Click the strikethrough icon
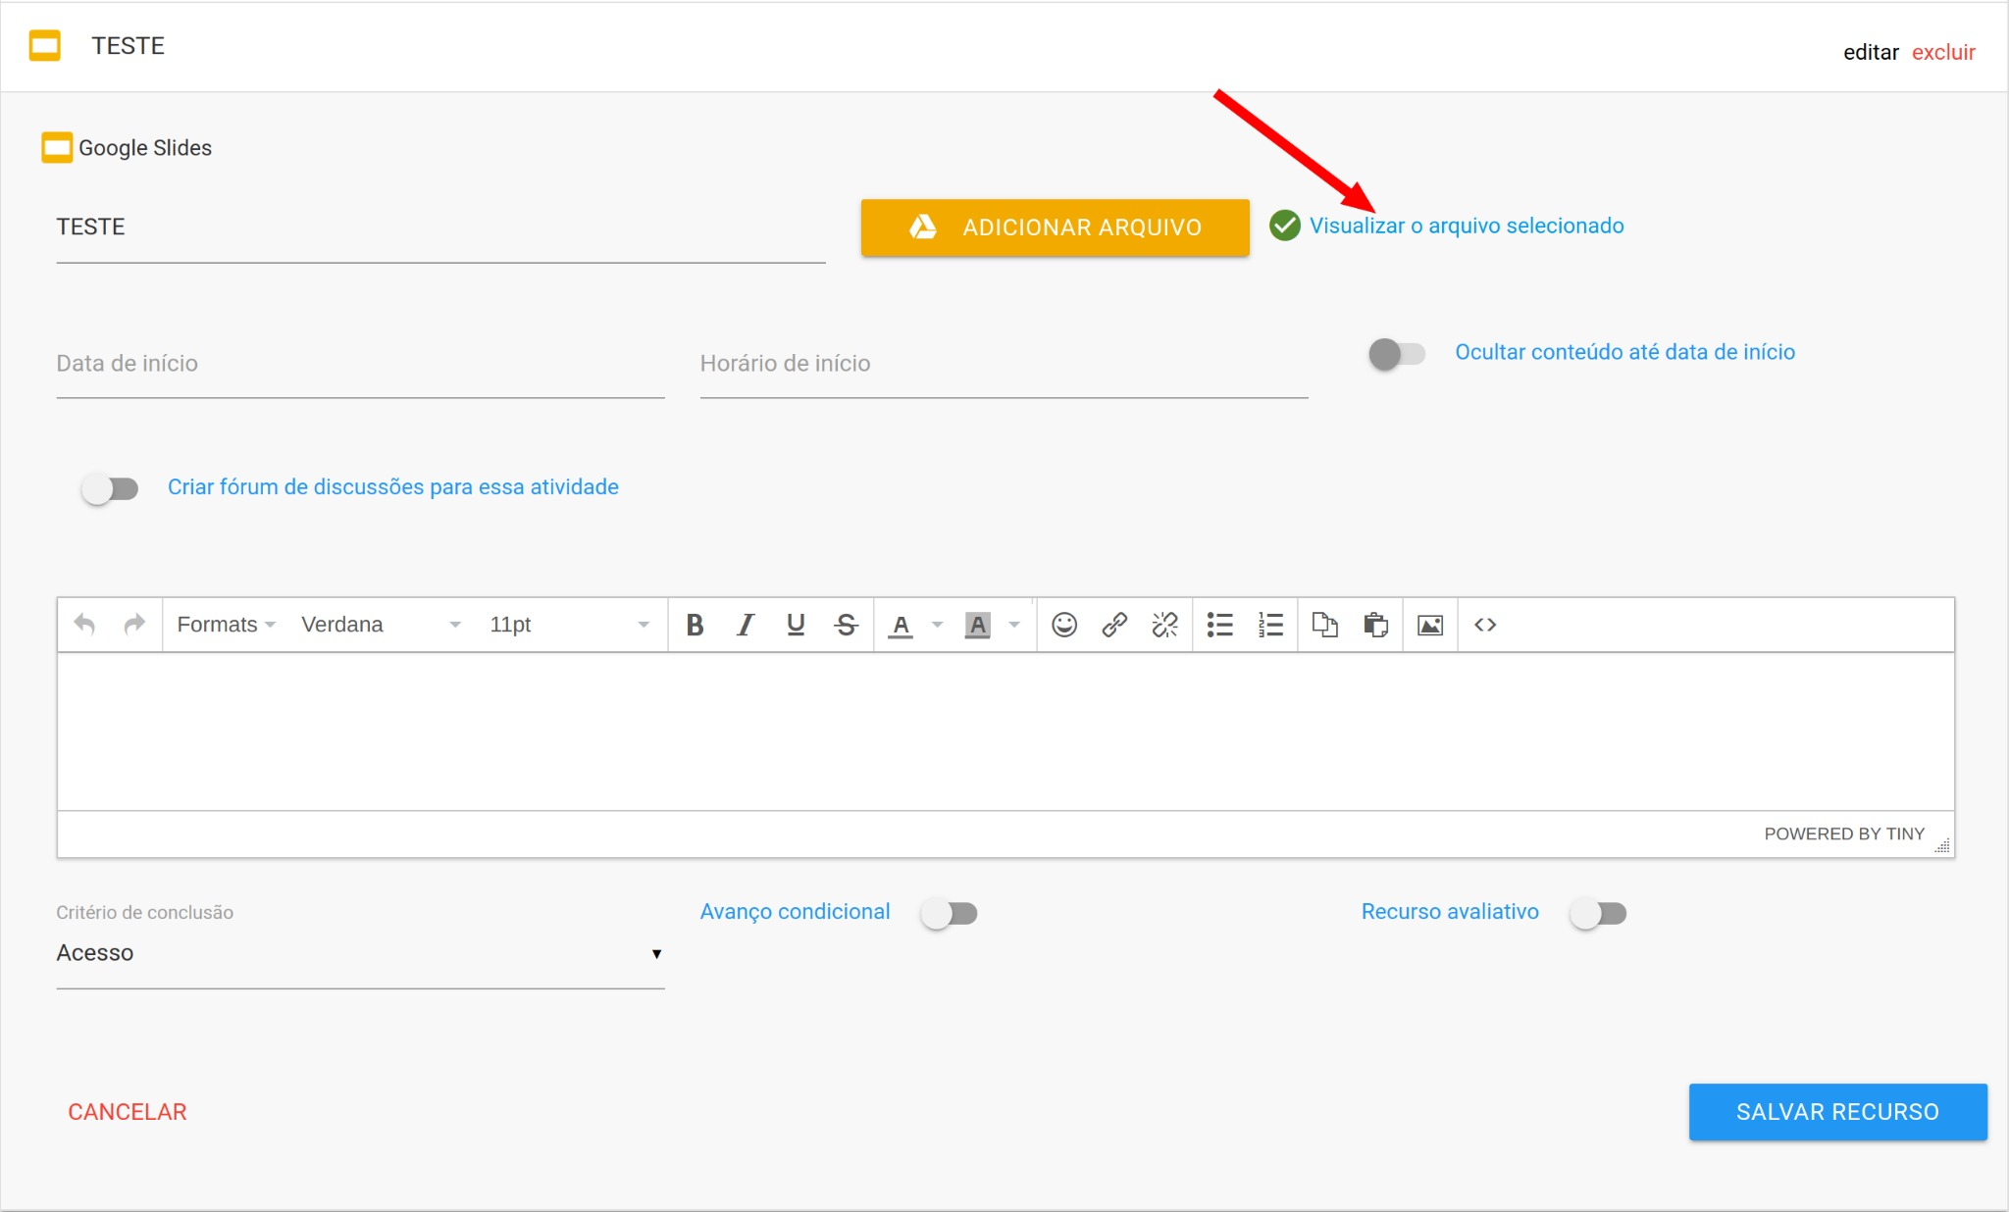Image resolution: width=2009 pixels, height=1212 pixels. coord(846,625)
